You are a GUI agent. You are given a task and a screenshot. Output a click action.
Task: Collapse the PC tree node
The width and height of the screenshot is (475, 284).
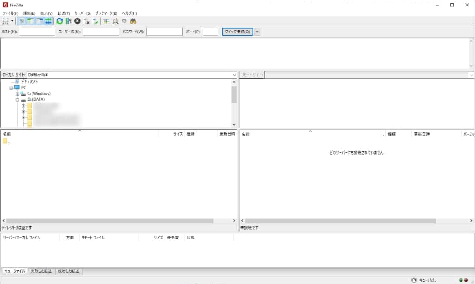(11, 88)
